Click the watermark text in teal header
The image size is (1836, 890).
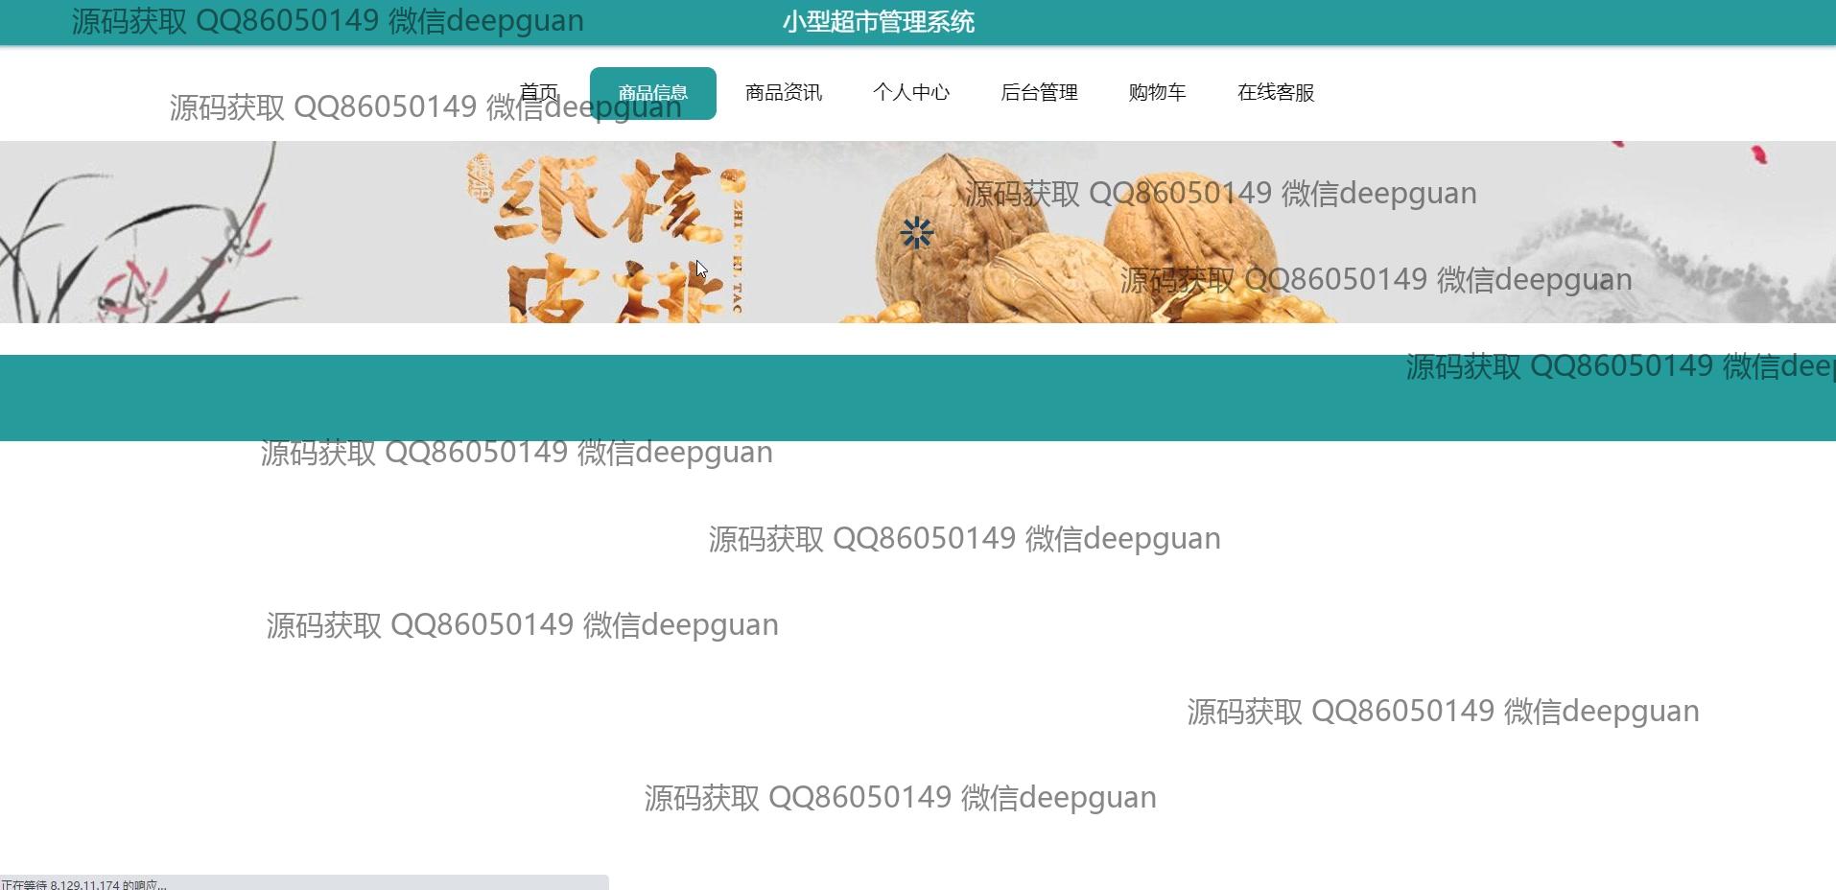pos(327,21)
